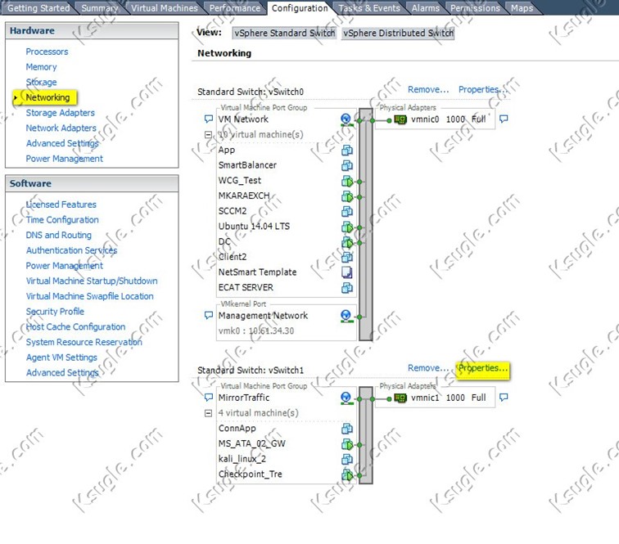
Task: Open info bubble left of Management Network
Action: [209, 315]
